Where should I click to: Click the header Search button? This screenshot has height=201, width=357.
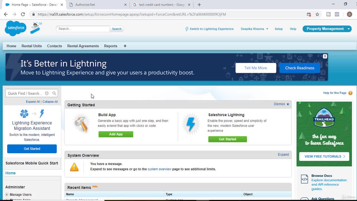[117, 29]
